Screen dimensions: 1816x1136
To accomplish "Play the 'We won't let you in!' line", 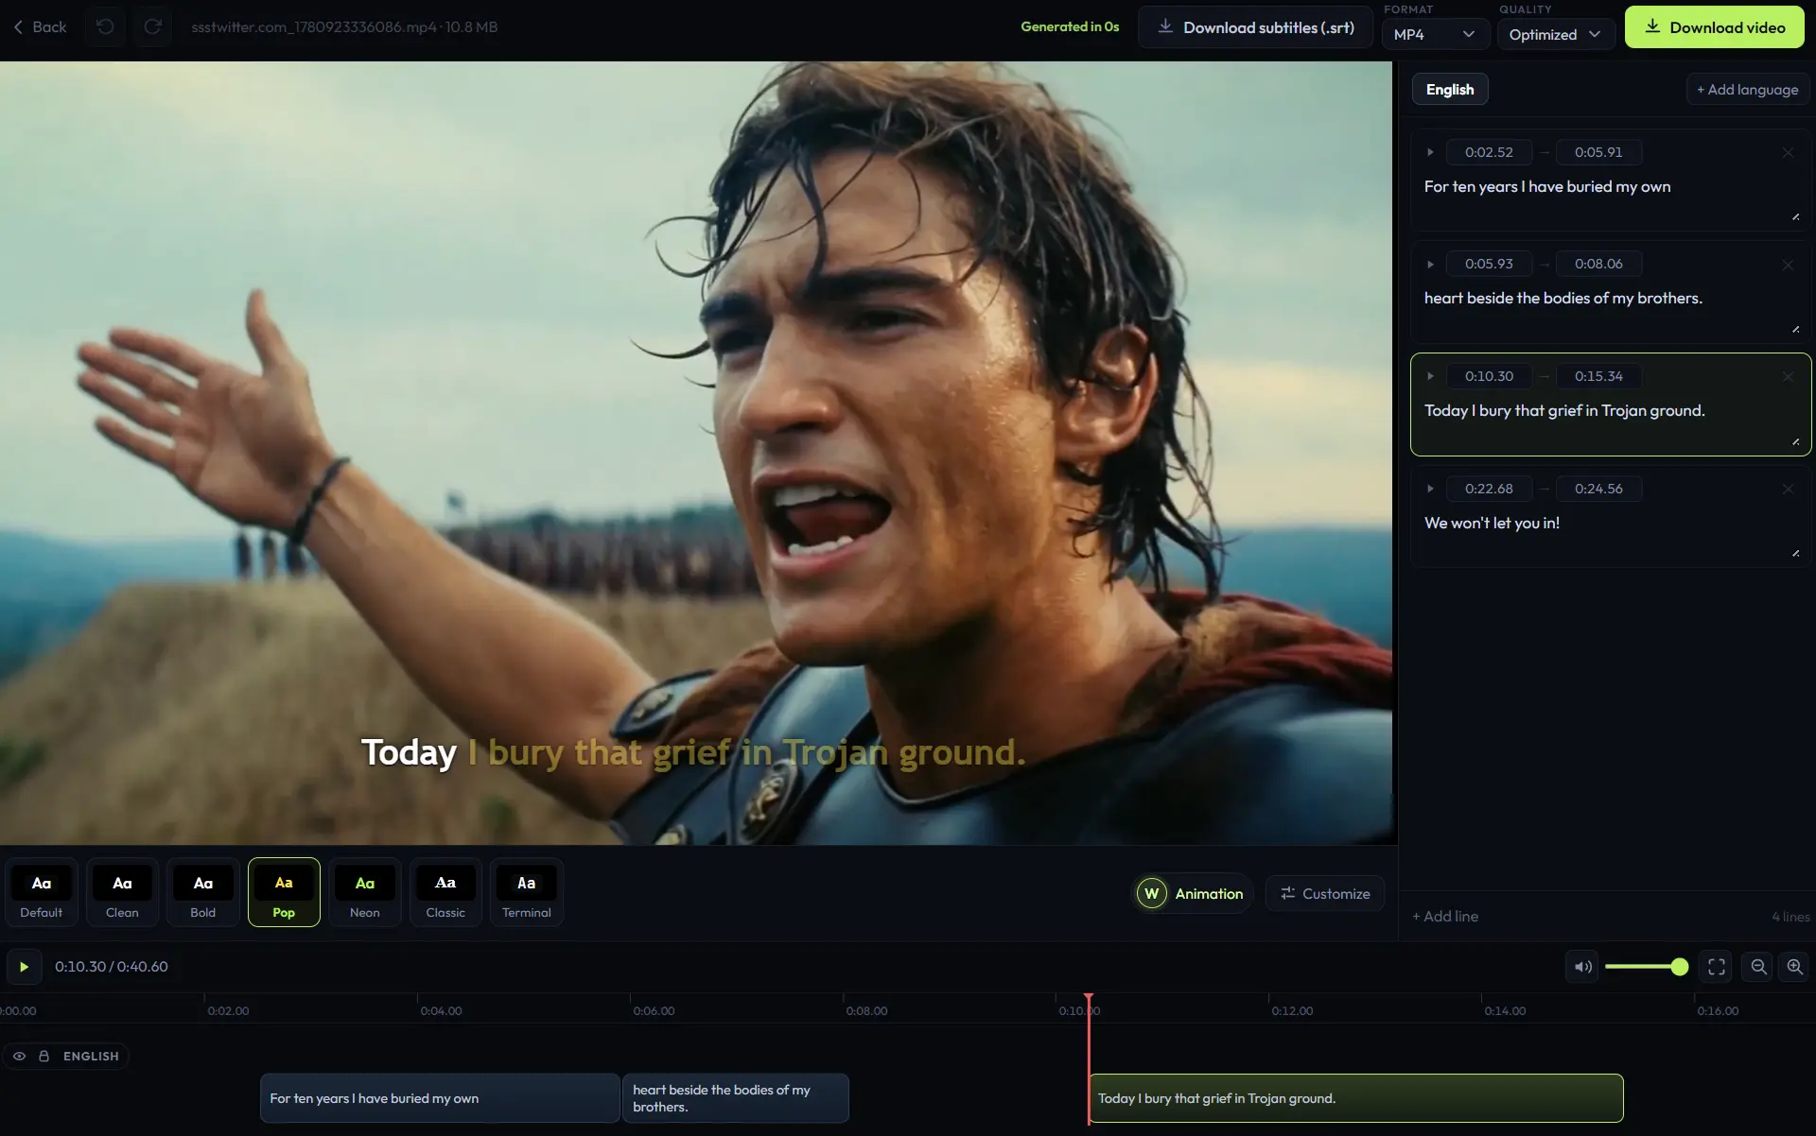I will click(x=1430, y=489).
